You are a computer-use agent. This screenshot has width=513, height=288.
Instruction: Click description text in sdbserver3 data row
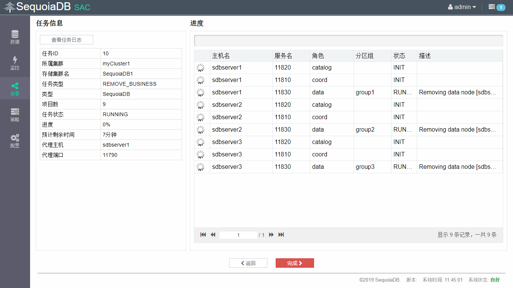tap(458, 167)
